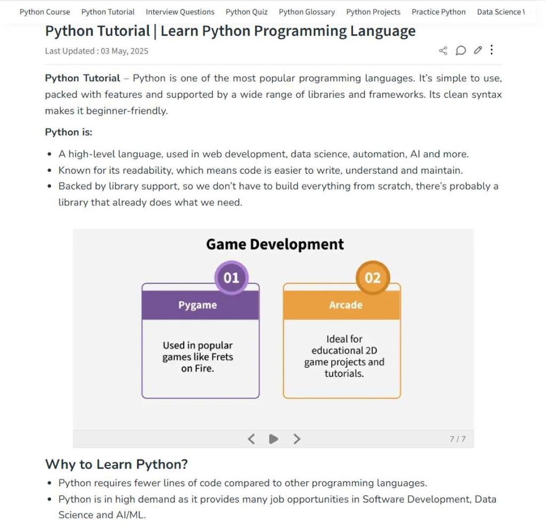Image resolution: width=546 pixels, height=524 pixels.
Task: Open Data Science nav item
Action: (501, 12)
